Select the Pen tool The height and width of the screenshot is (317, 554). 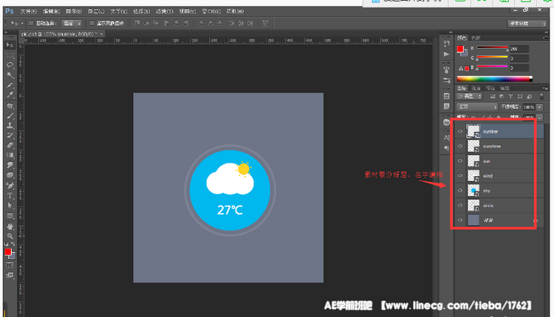tap(10, 186)
